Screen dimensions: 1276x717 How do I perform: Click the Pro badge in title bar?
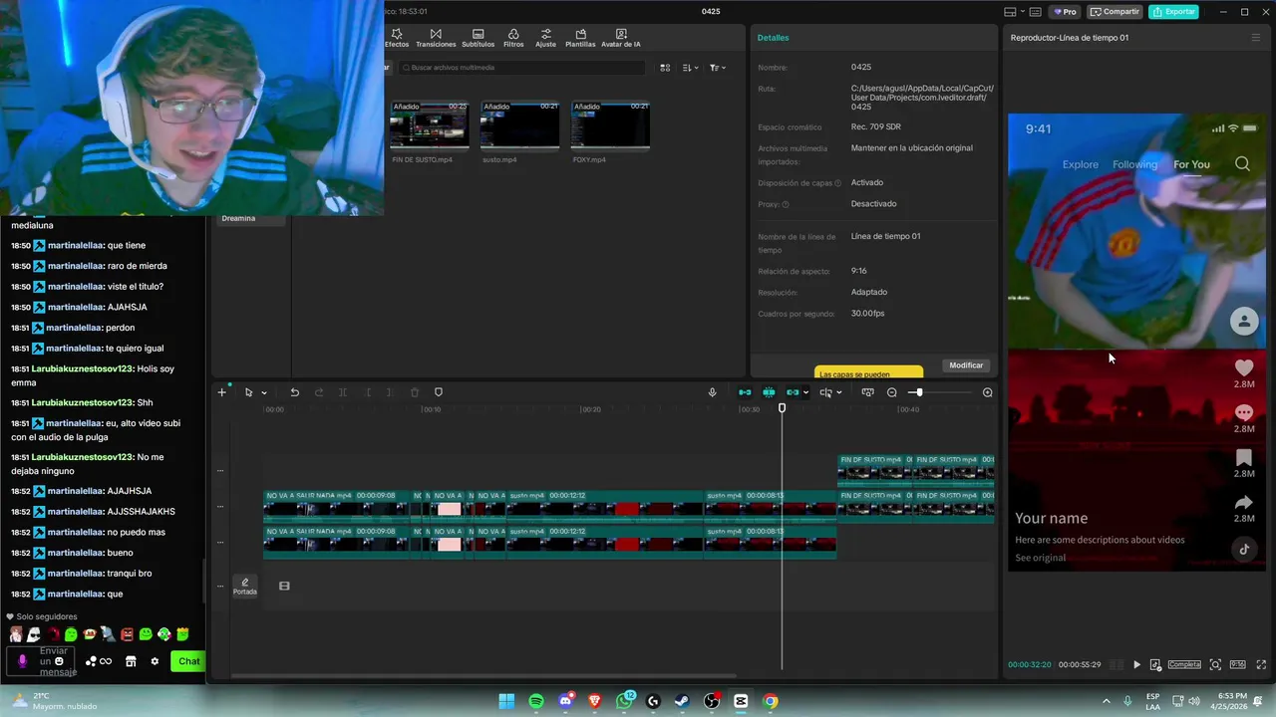tap(1066, 12)
